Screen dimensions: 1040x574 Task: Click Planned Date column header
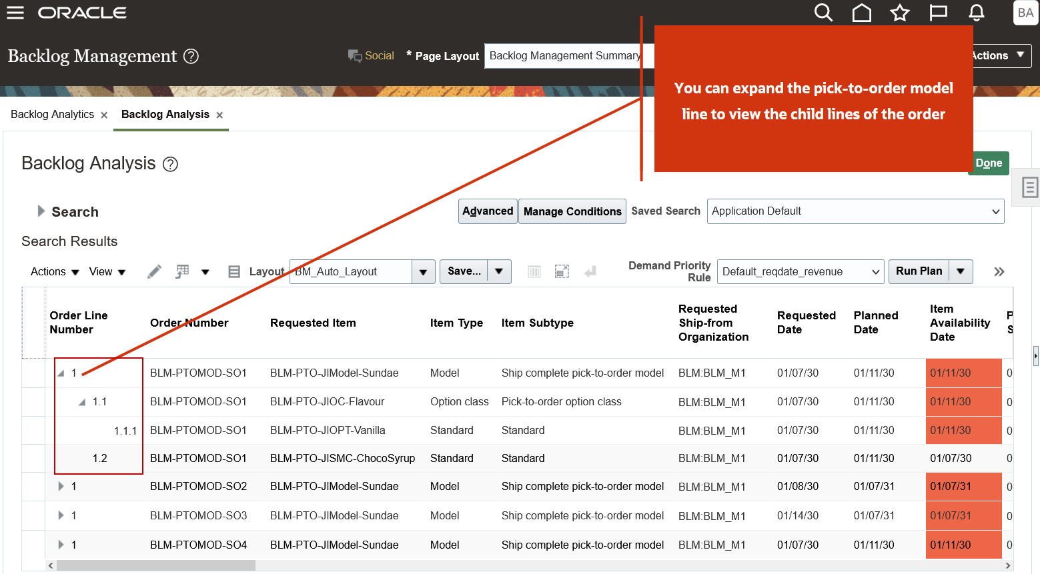pos(876,323)
